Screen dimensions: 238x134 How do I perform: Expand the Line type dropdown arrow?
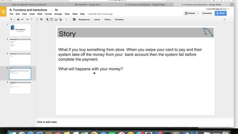(70, 20)
